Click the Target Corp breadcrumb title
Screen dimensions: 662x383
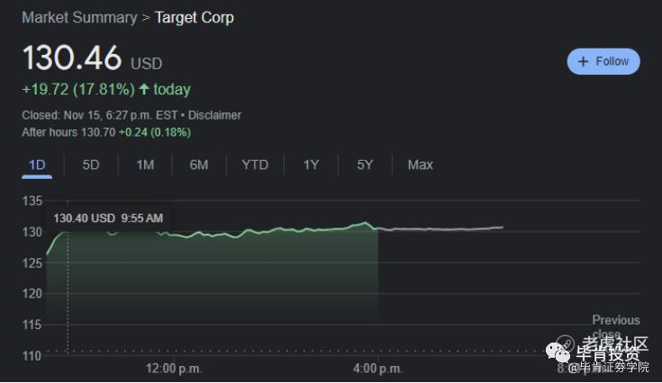click(x=195, y=18)
